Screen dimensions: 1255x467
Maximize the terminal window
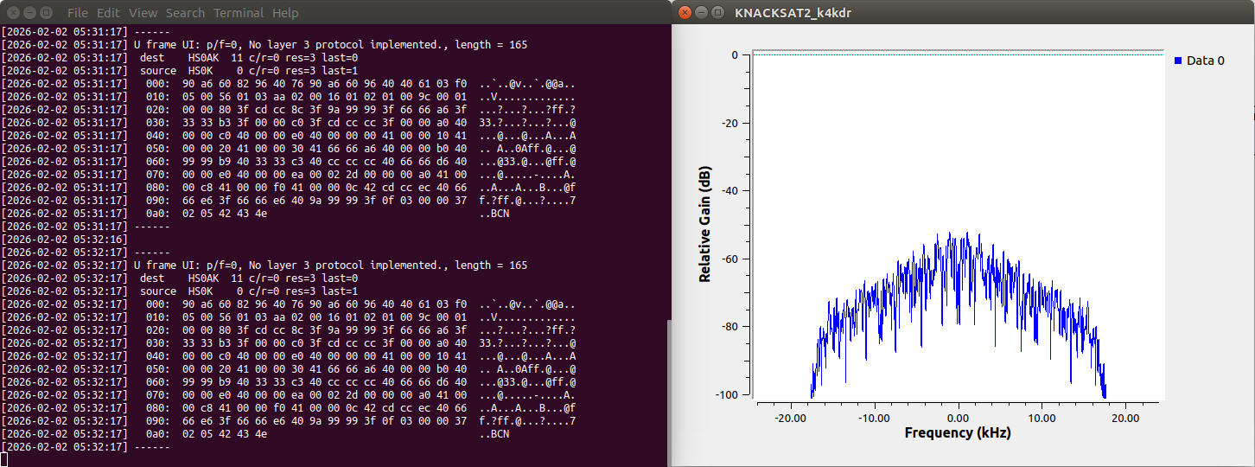45,13
